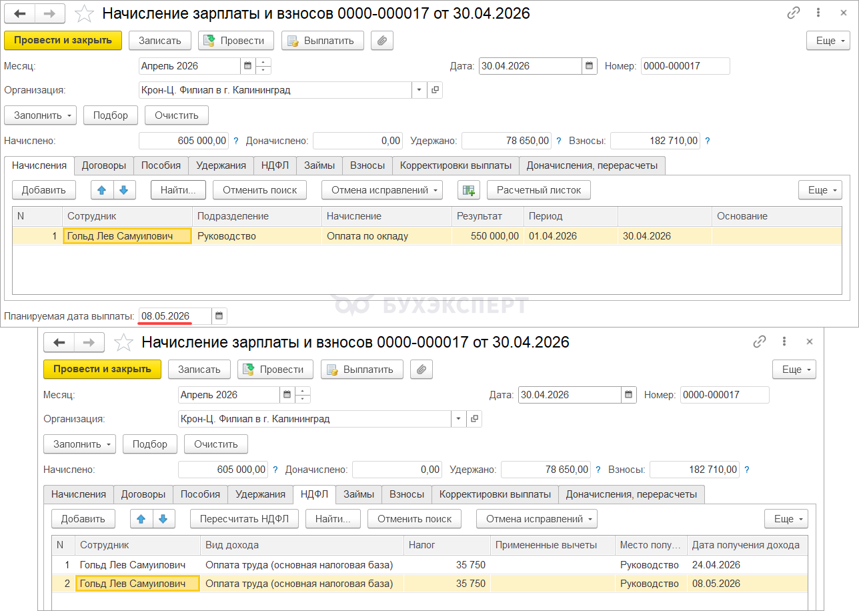Screen dimensions: 859x611
Task: Open Корректировки выплаты tab in upper window
Action: pyautogui.click(x=456, y=165)
